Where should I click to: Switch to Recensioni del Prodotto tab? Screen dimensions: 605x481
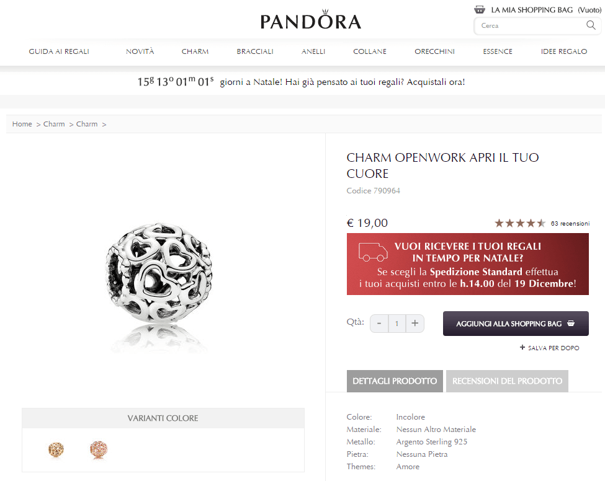(507, 381)
